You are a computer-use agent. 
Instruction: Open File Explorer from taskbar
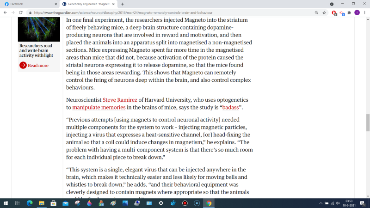pyautogui.click(x=42, y=203)
